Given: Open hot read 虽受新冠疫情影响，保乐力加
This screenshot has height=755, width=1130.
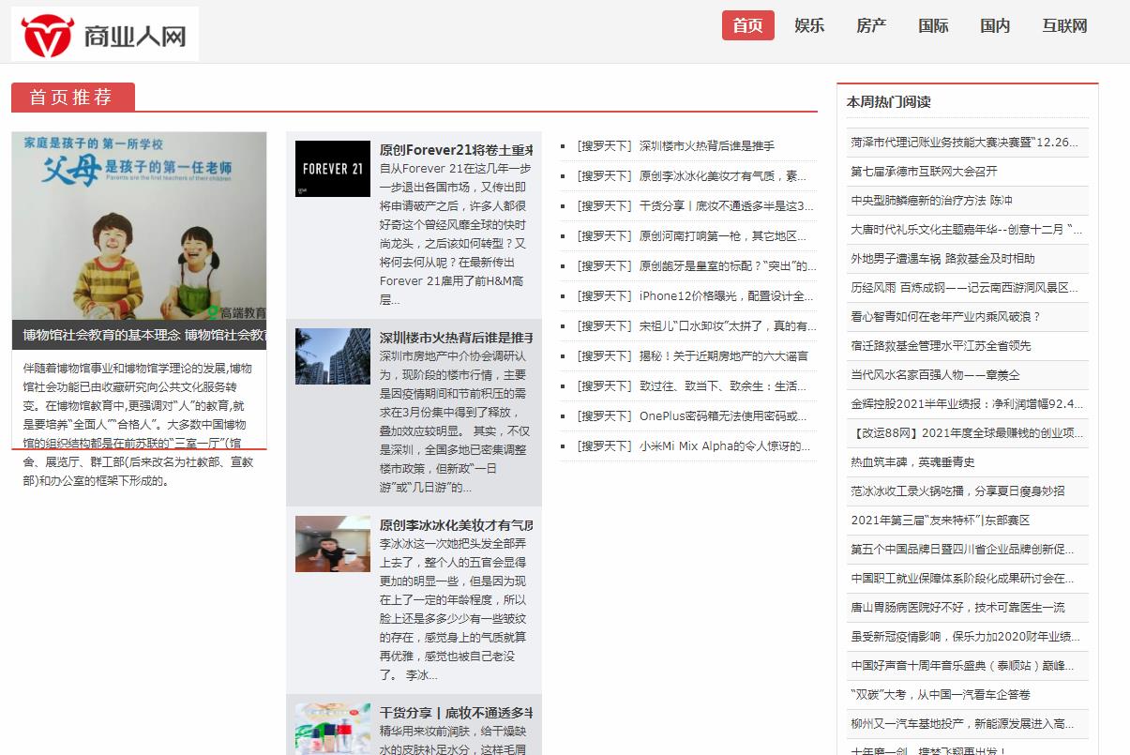Looking at the screenshot, I should [x=965, y=637].
